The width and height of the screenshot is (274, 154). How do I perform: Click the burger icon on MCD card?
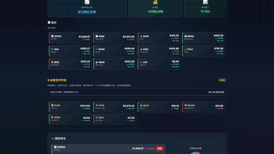coord(52,62)
